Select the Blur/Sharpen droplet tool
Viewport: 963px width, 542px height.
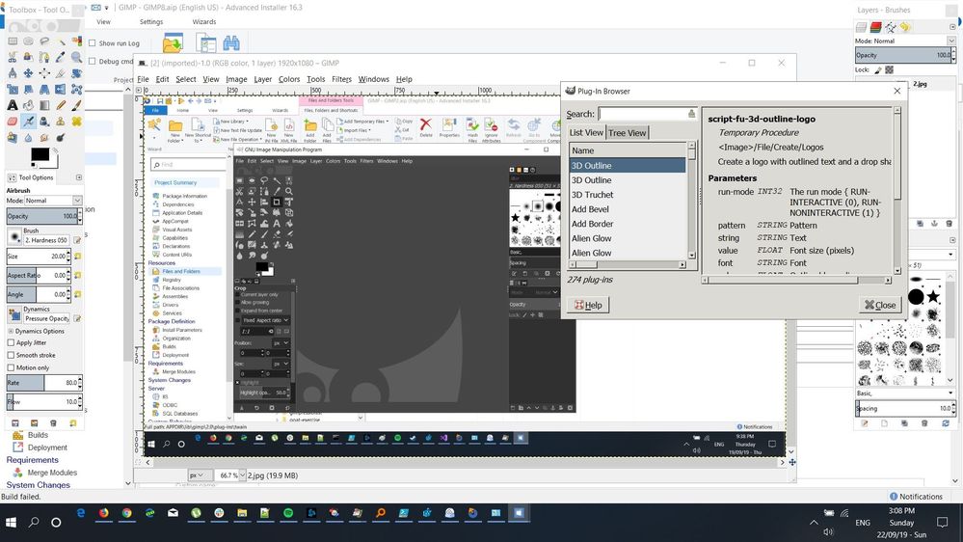click(x=28, y=138)
